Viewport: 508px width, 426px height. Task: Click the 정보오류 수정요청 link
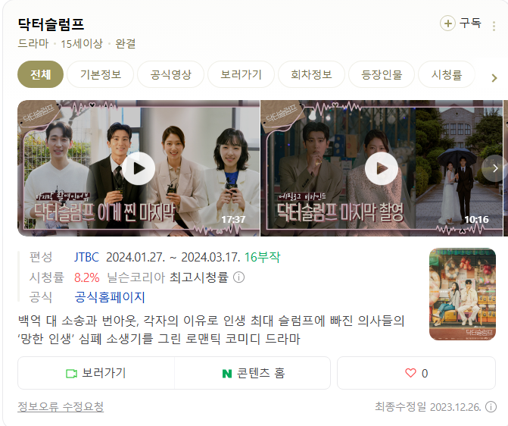tap(61, 406)
